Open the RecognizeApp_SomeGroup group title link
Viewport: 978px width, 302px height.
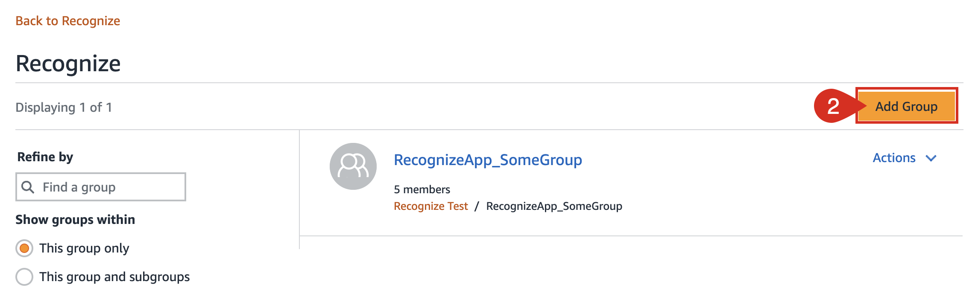[x=488, y=160]
